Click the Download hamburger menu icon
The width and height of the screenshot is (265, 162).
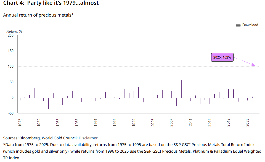tap(238, 25)
